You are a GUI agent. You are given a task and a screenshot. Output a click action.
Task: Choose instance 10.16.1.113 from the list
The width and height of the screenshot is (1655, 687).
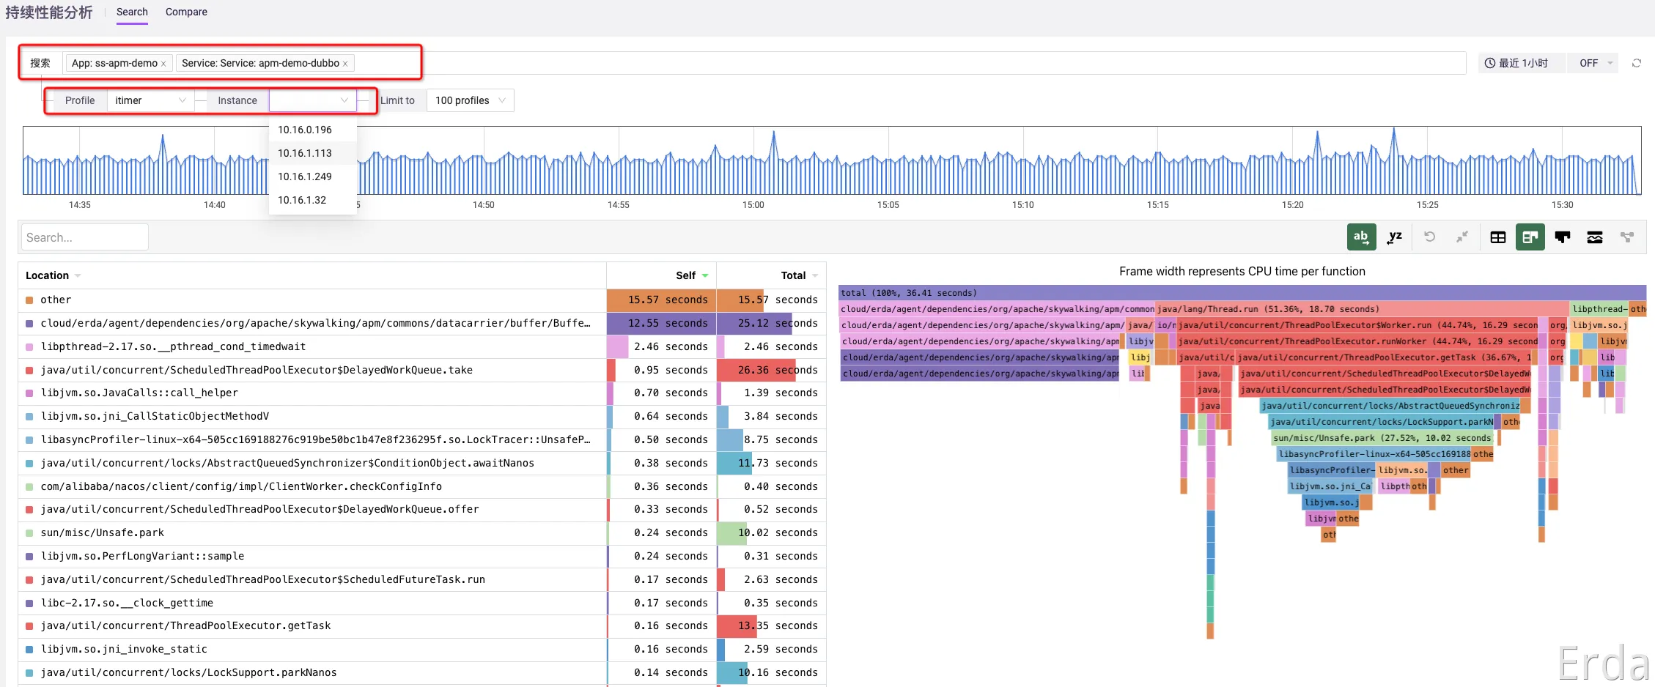[x=305, y=153]
